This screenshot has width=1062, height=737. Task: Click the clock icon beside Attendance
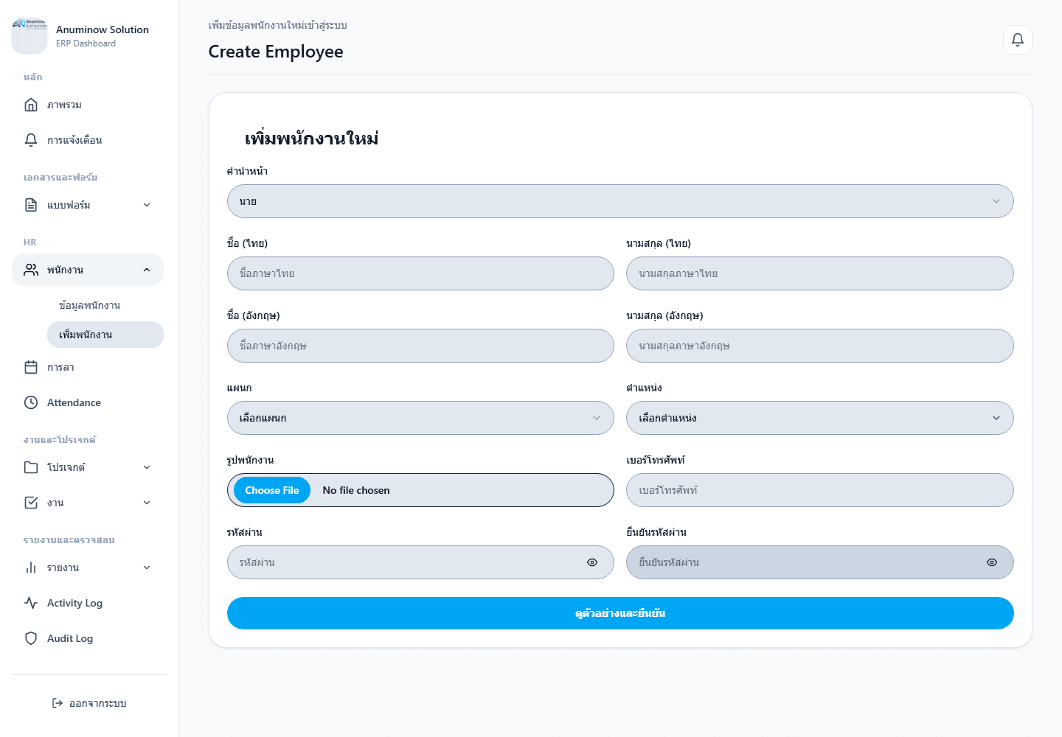click(x=31, y=402)
